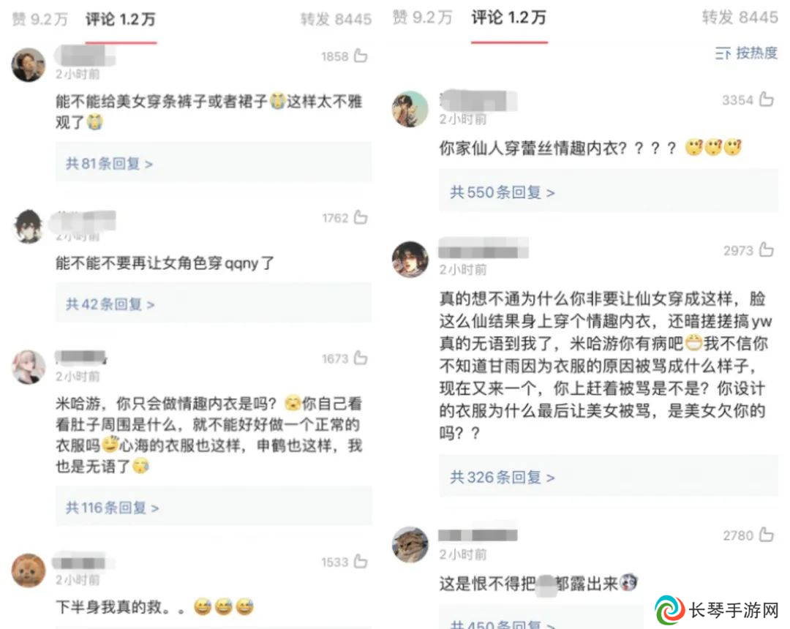Viewport: 790px width, 629px height.
Task: Switch to the left 赞 9.2万 tab
Action: point(39,20)
